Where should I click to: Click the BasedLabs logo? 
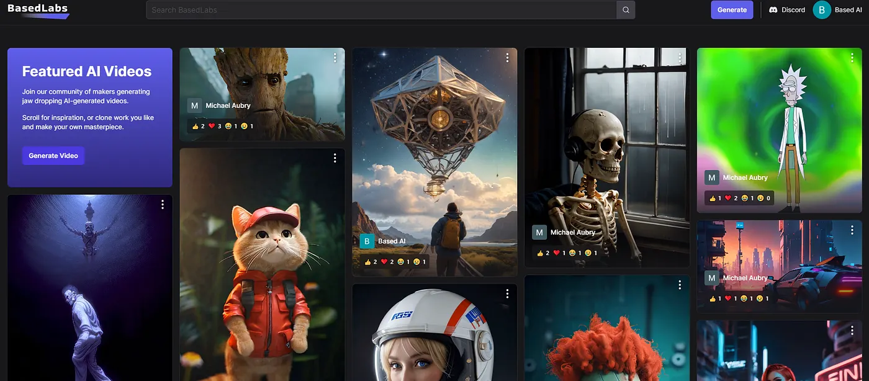pyautogui.click(x=38, y=10)
